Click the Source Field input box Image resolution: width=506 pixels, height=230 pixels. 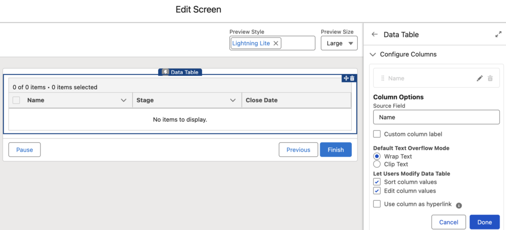tap(436, 117)
